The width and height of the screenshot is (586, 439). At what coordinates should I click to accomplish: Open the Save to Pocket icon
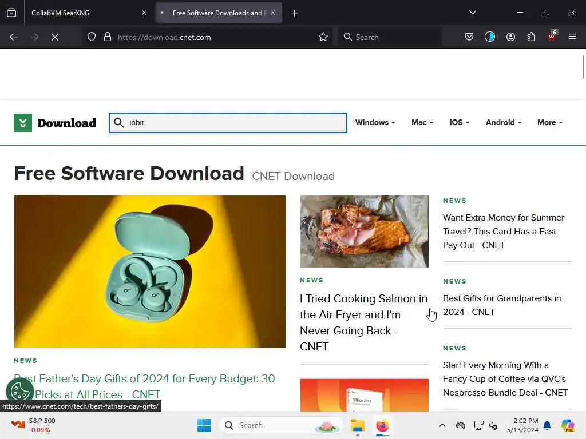469,37
